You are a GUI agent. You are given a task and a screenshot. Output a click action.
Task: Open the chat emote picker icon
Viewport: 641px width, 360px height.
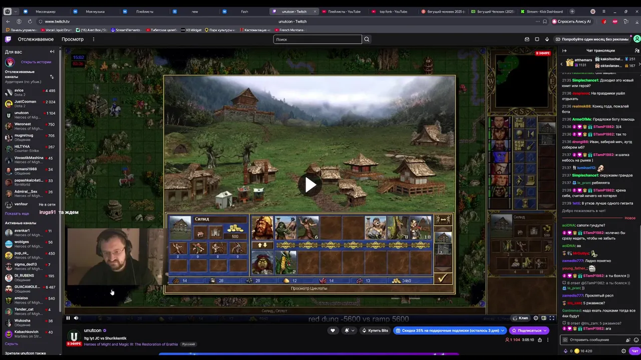pyautogui.click(x=636, y=340)
